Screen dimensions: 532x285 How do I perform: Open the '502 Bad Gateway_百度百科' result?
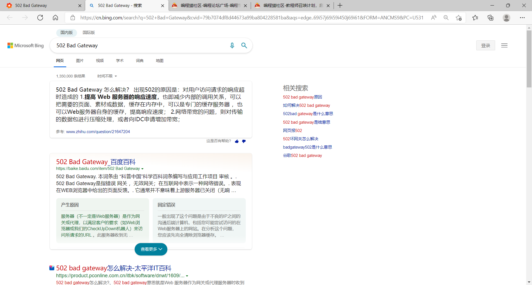pyautogui.click(x=96, y=162)
